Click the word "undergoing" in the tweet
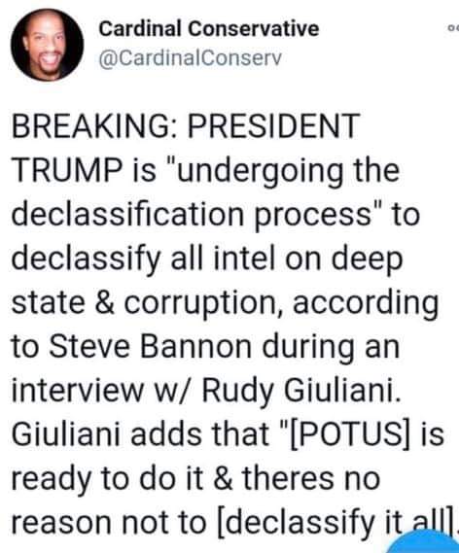The width and height of the screenshot is (459, 553). click(261, 171)
